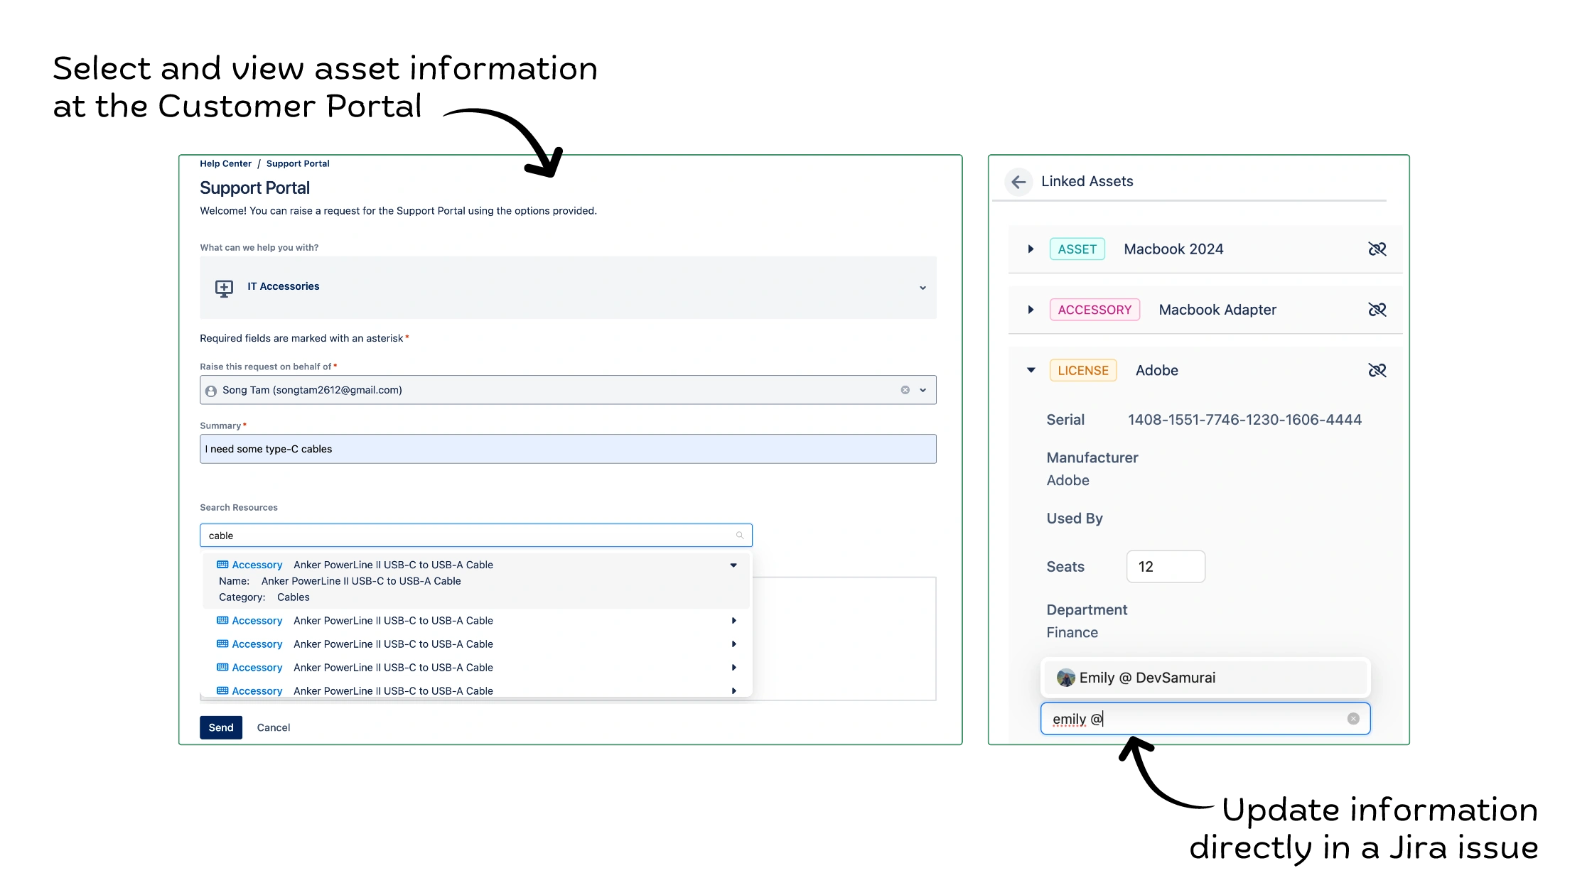The height and width of the screenshot is (895, 1592).
Task: Open the raise on behalf of dropdown
Action: [923, 390]
